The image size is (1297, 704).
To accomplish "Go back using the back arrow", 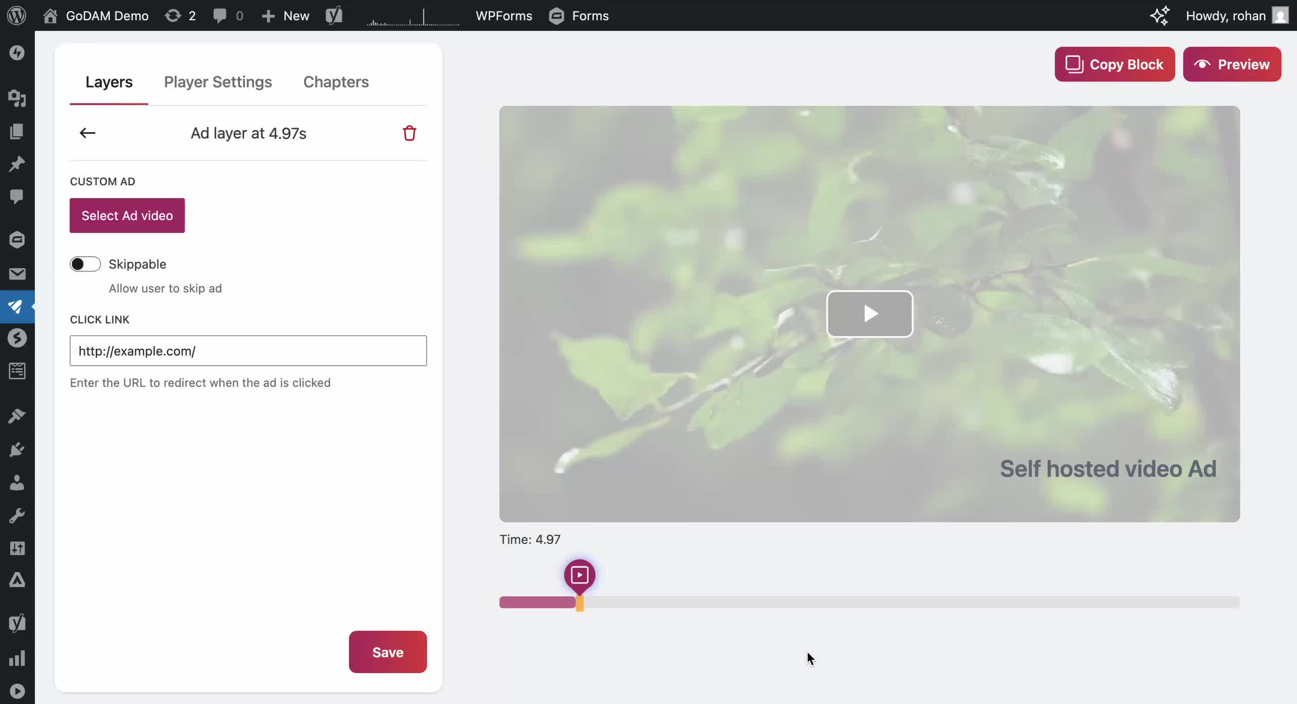I will pos(87,133).
